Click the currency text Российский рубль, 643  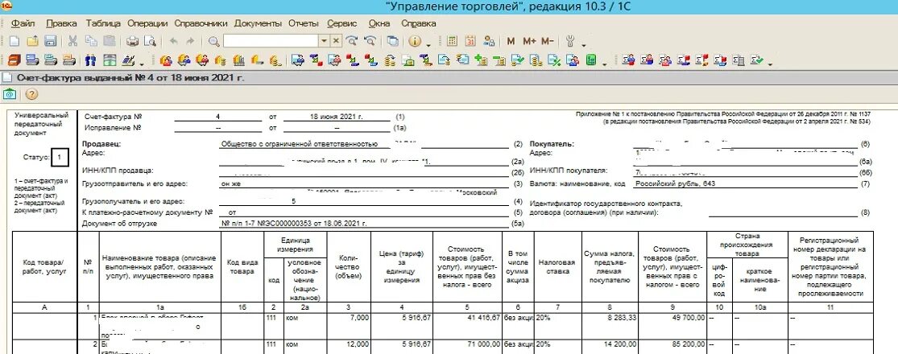(x=676, y=184)
